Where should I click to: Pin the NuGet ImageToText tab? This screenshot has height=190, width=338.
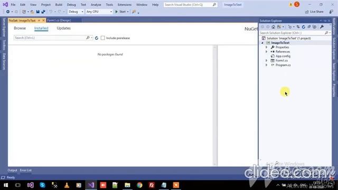39,20
